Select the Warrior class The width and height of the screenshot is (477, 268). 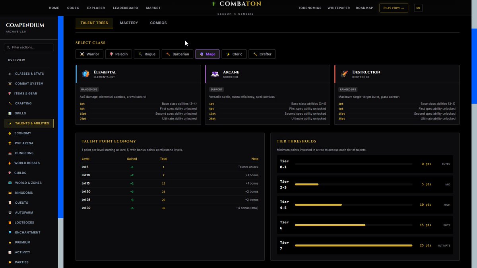pos(89,54)
